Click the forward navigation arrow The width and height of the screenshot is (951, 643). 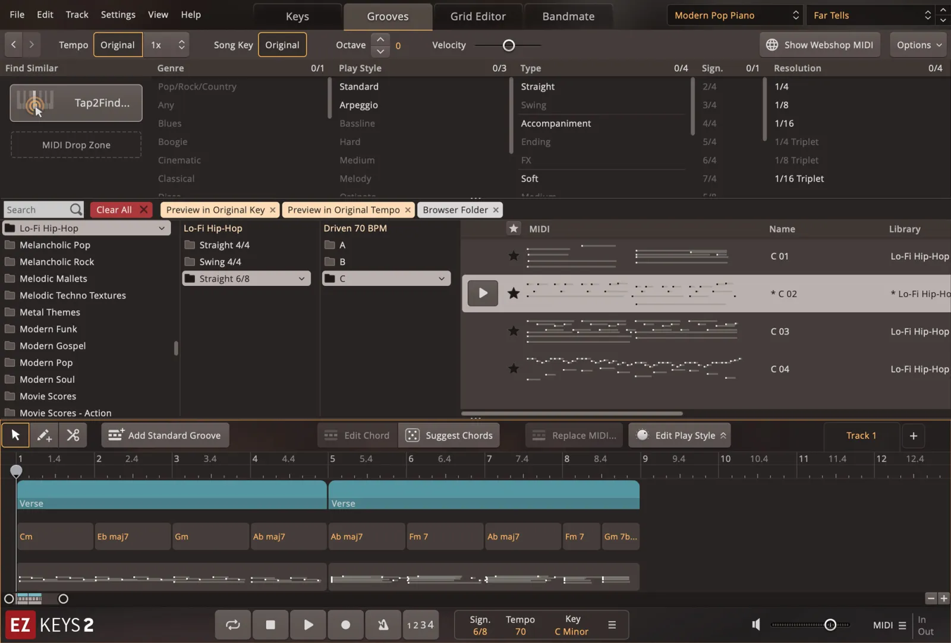32,45
